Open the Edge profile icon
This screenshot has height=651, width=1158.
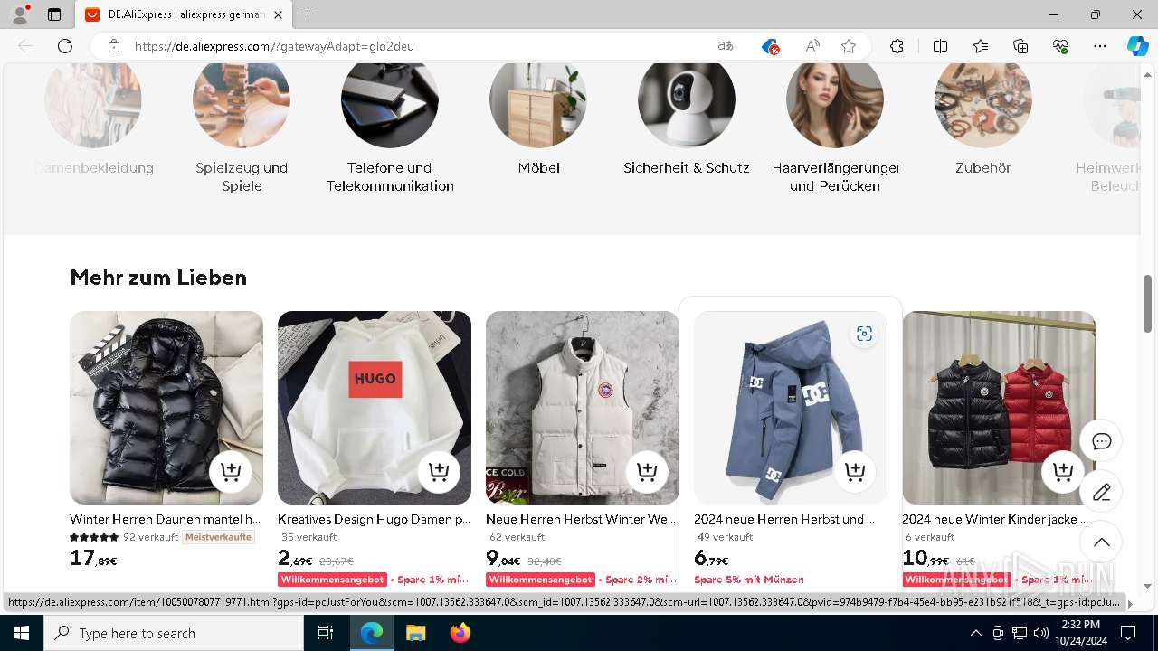[20, 14]
